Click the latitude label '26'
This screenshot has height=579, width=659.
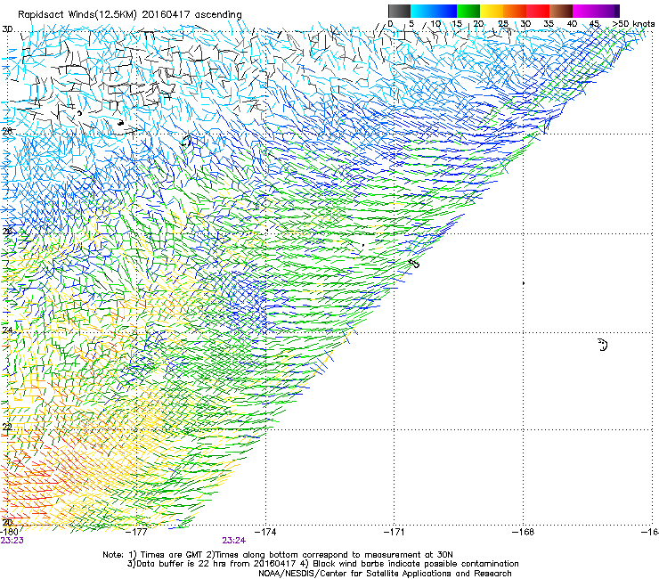[x=7, y=231]
